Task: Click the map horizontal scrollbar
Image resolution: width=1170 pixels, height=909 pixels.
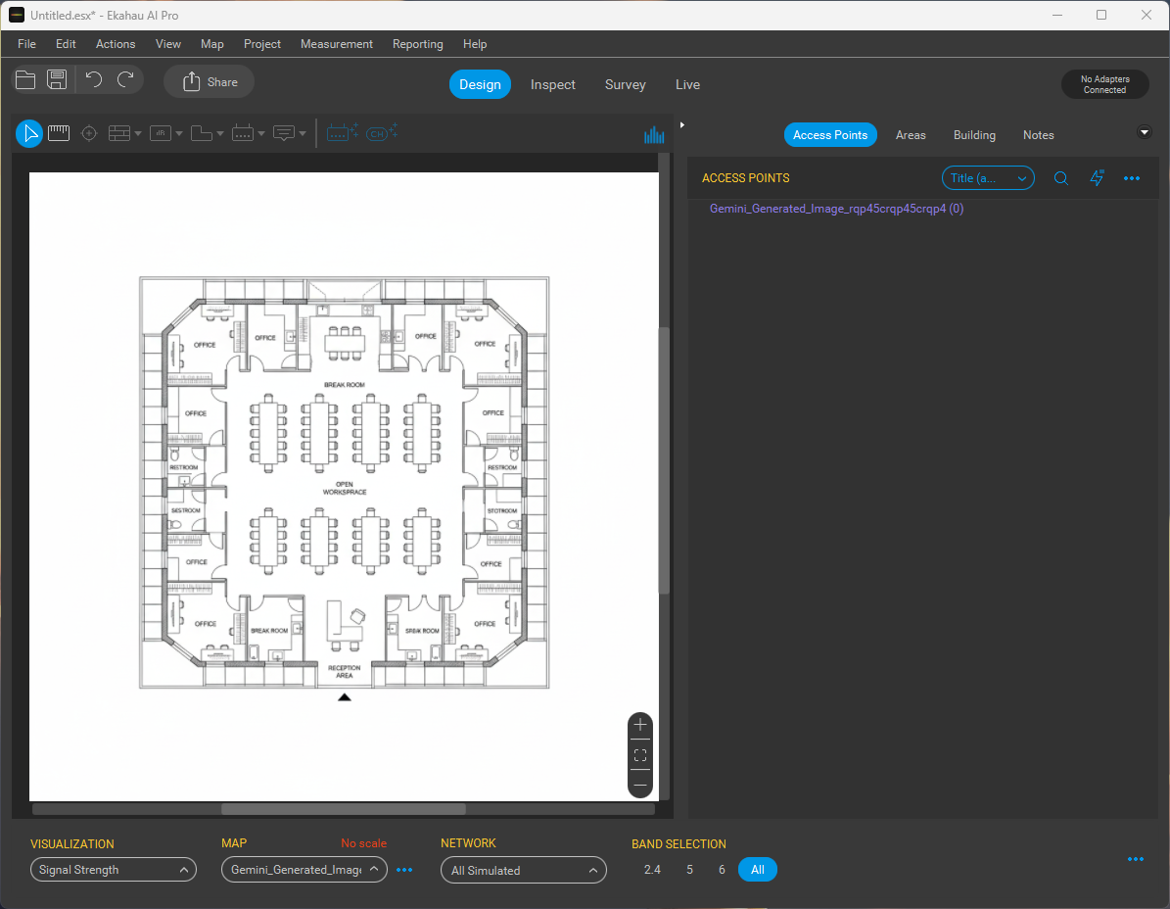Action: tap(343, 809)
